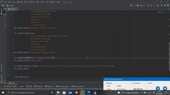This screenshot has height=95, width=170.
Task: Place cursor in the it_frame=Frame code line
Action: (34, 58)
